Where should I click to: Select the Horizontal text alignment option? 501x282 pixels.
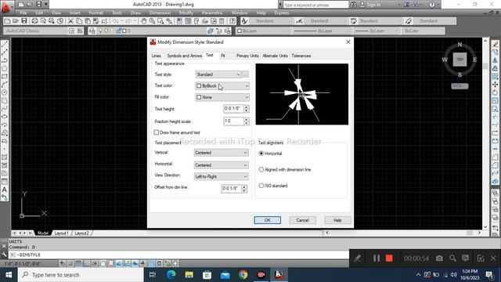tap(261, 154)
